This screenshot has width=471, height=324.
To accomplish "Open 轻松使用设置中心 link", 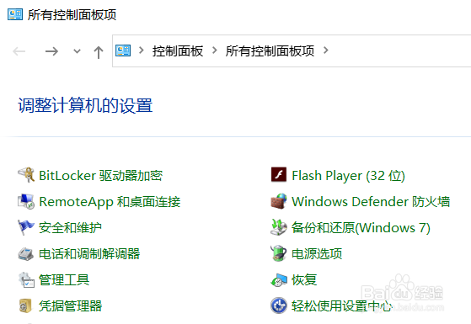I will [x=342, y=306].
